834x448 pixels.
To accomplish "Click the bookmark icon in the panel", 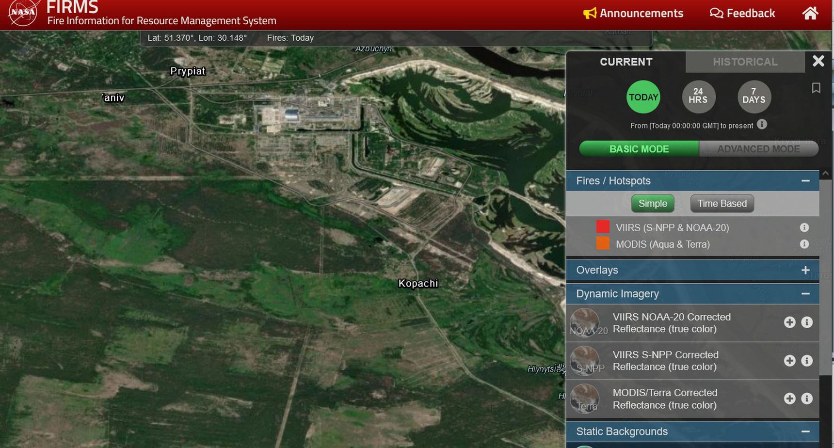I will point(816,88).
